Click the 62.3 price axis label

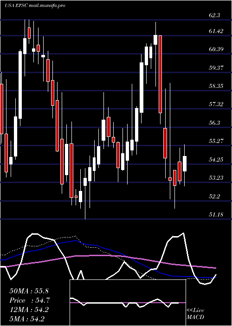click(214, 15)
